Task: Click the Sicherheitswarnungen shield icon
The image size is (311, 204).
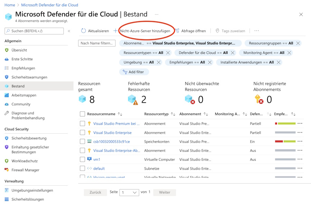Action: coord(7,77)
